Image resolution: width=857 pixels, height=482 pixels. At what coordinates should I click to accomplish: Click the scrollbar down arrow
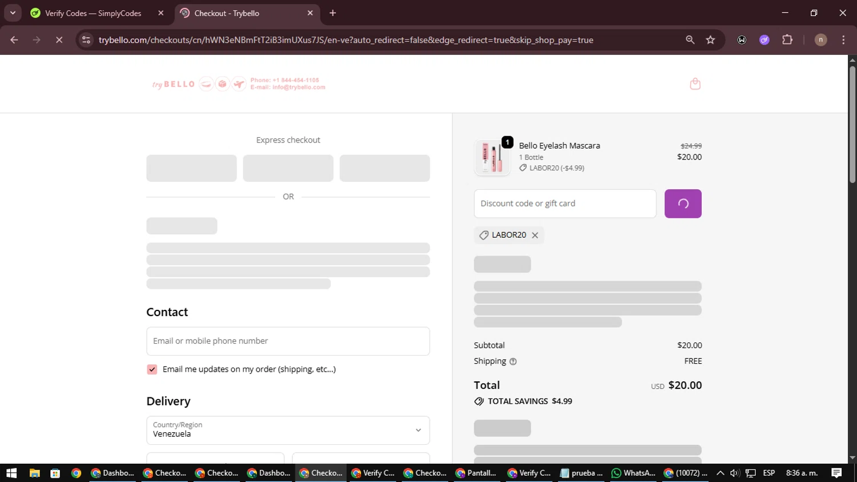click(852, 458)
